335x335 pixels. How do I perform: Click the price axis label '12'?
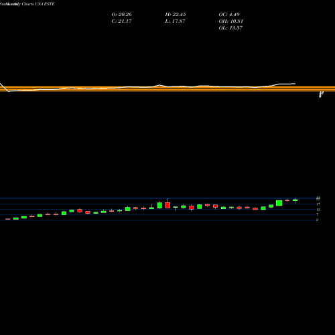pos(318,210)
